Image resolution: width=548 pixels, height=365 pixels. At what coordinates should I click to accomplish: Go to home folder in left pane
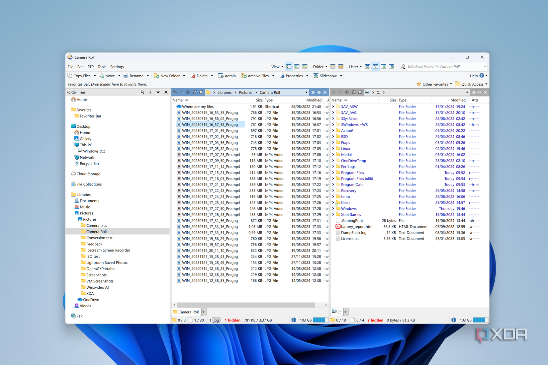201,92
